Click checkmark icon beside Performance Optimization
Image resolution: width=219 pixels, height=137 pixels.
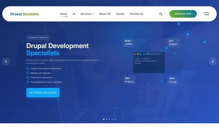[28, 77]
